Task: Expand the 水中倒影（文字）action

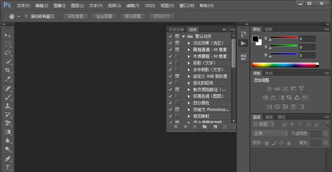Action: (x=189, y=70)
